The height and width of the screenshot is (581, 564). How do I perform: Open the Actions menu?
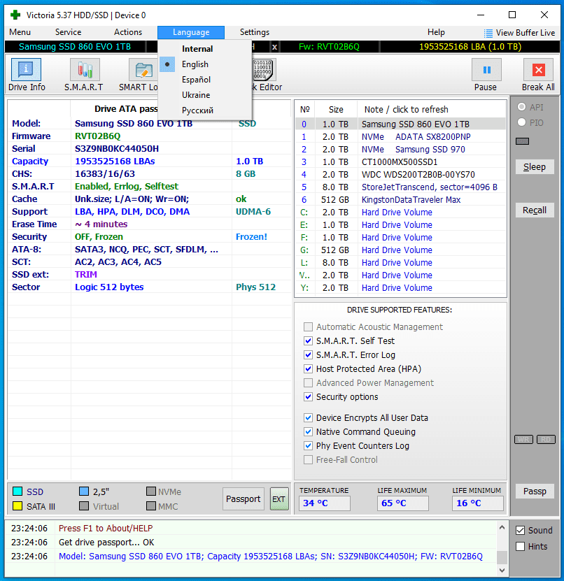pos(128,32)
